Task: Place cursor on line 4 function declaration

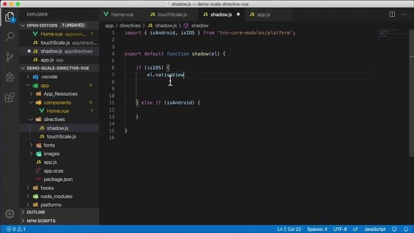Action: click(x=175, y=54)
